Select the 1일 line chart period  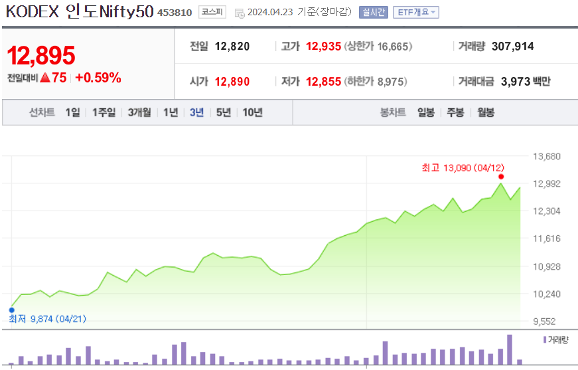72,112
